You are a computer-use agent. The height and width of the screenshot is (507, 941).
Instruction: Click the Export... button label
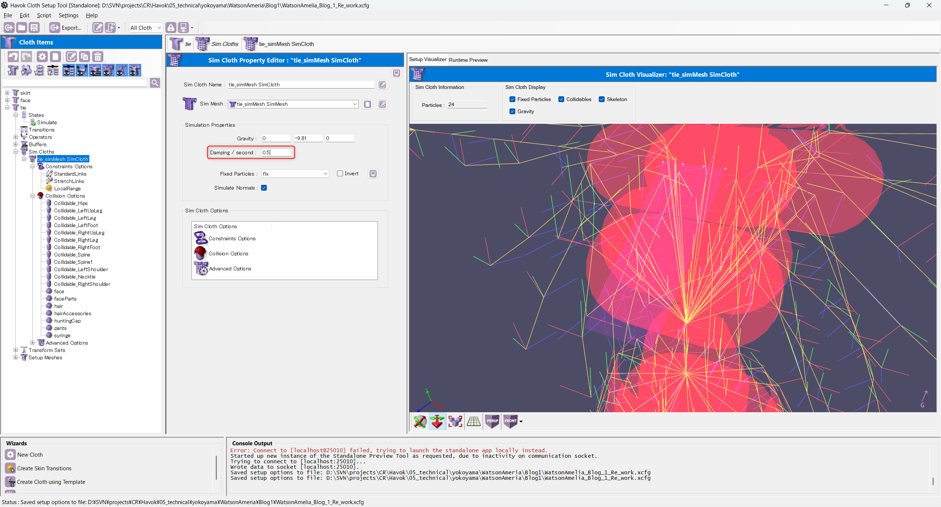click(71, 28)
